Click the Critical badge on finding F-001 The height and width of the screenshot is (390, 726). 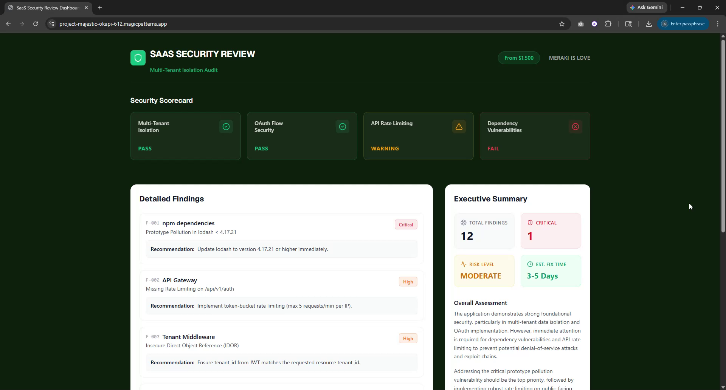[x=406, y=224]
